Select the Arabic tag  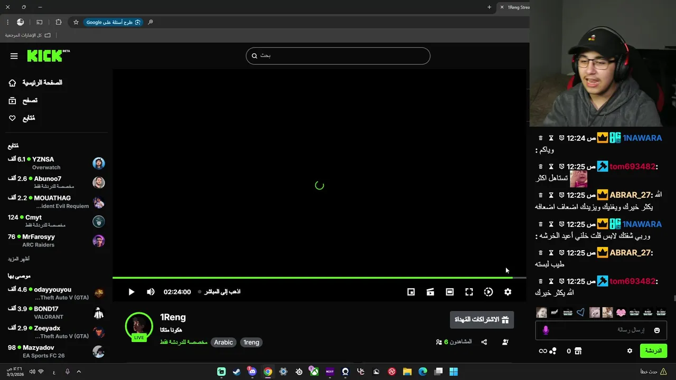tap(223, 343)
